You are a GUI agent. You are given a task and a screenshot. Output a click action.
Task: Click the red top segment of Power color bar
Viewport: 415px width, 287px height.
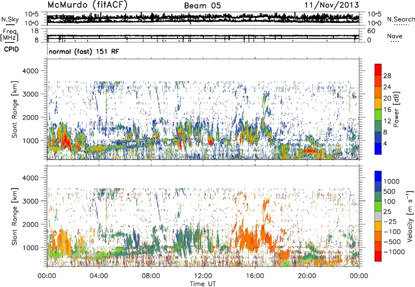pos(378,69)
